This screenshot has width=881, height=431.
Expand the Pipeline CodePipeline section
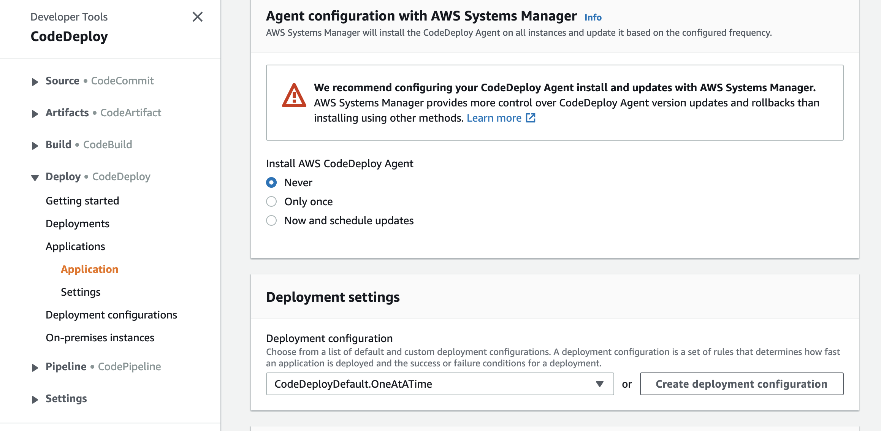35,368
